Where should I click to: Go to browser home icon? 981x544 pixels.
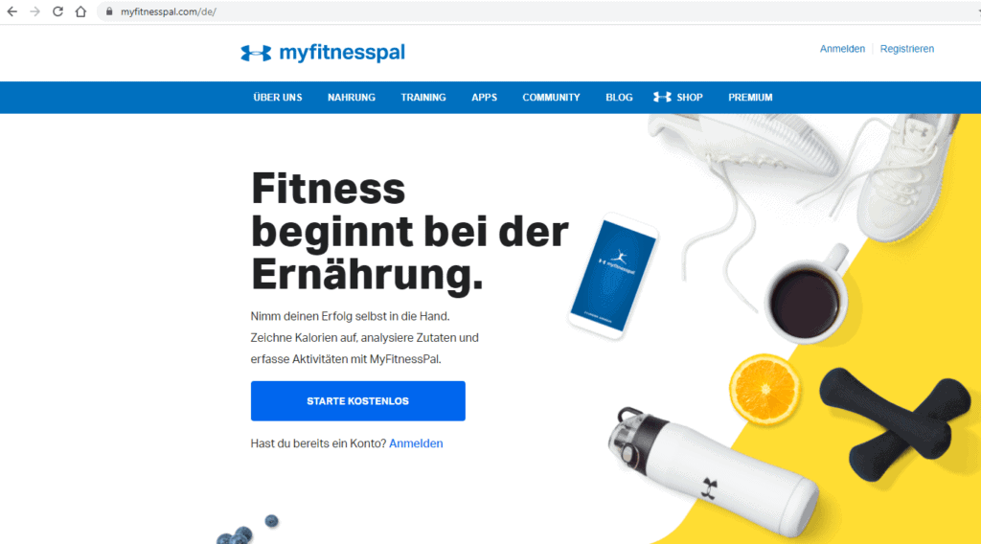point(80,11)
